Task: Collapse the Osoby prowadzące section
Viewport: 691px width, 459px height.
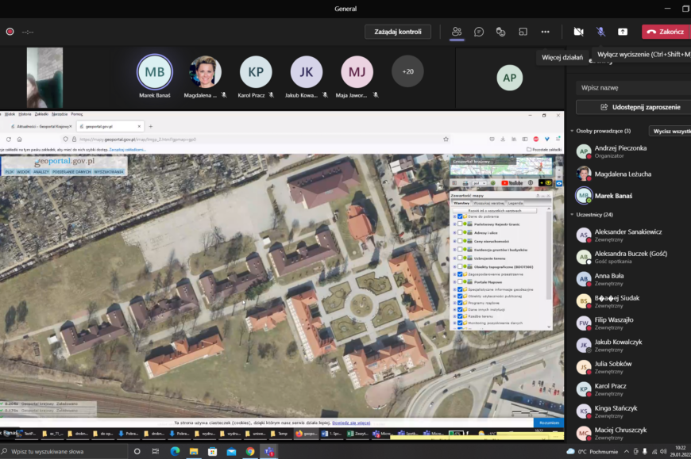Action: [572, 131]
